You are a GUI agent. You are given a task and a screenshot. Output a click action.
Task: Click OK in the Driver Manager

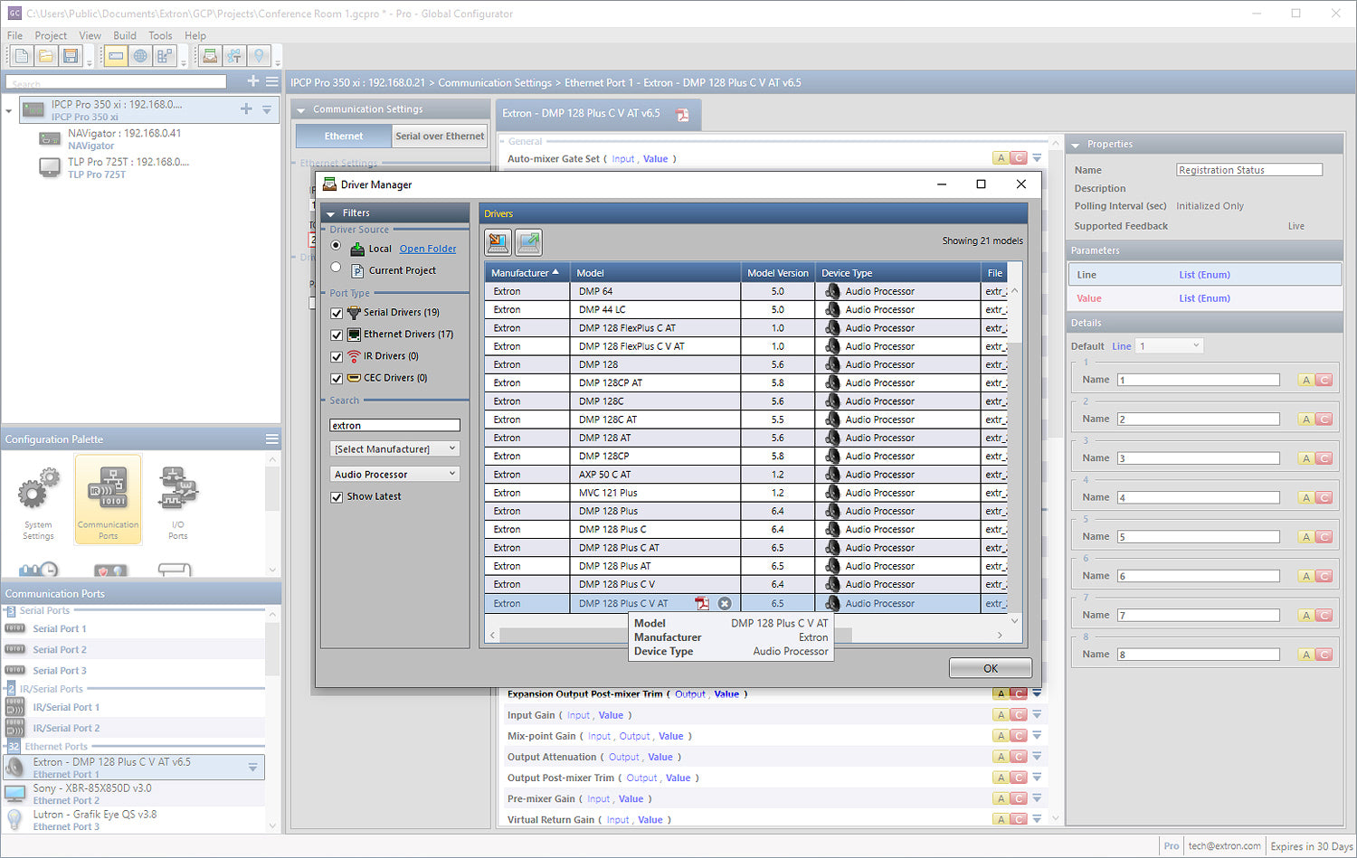pyautogui.click(x=990, y=668)
